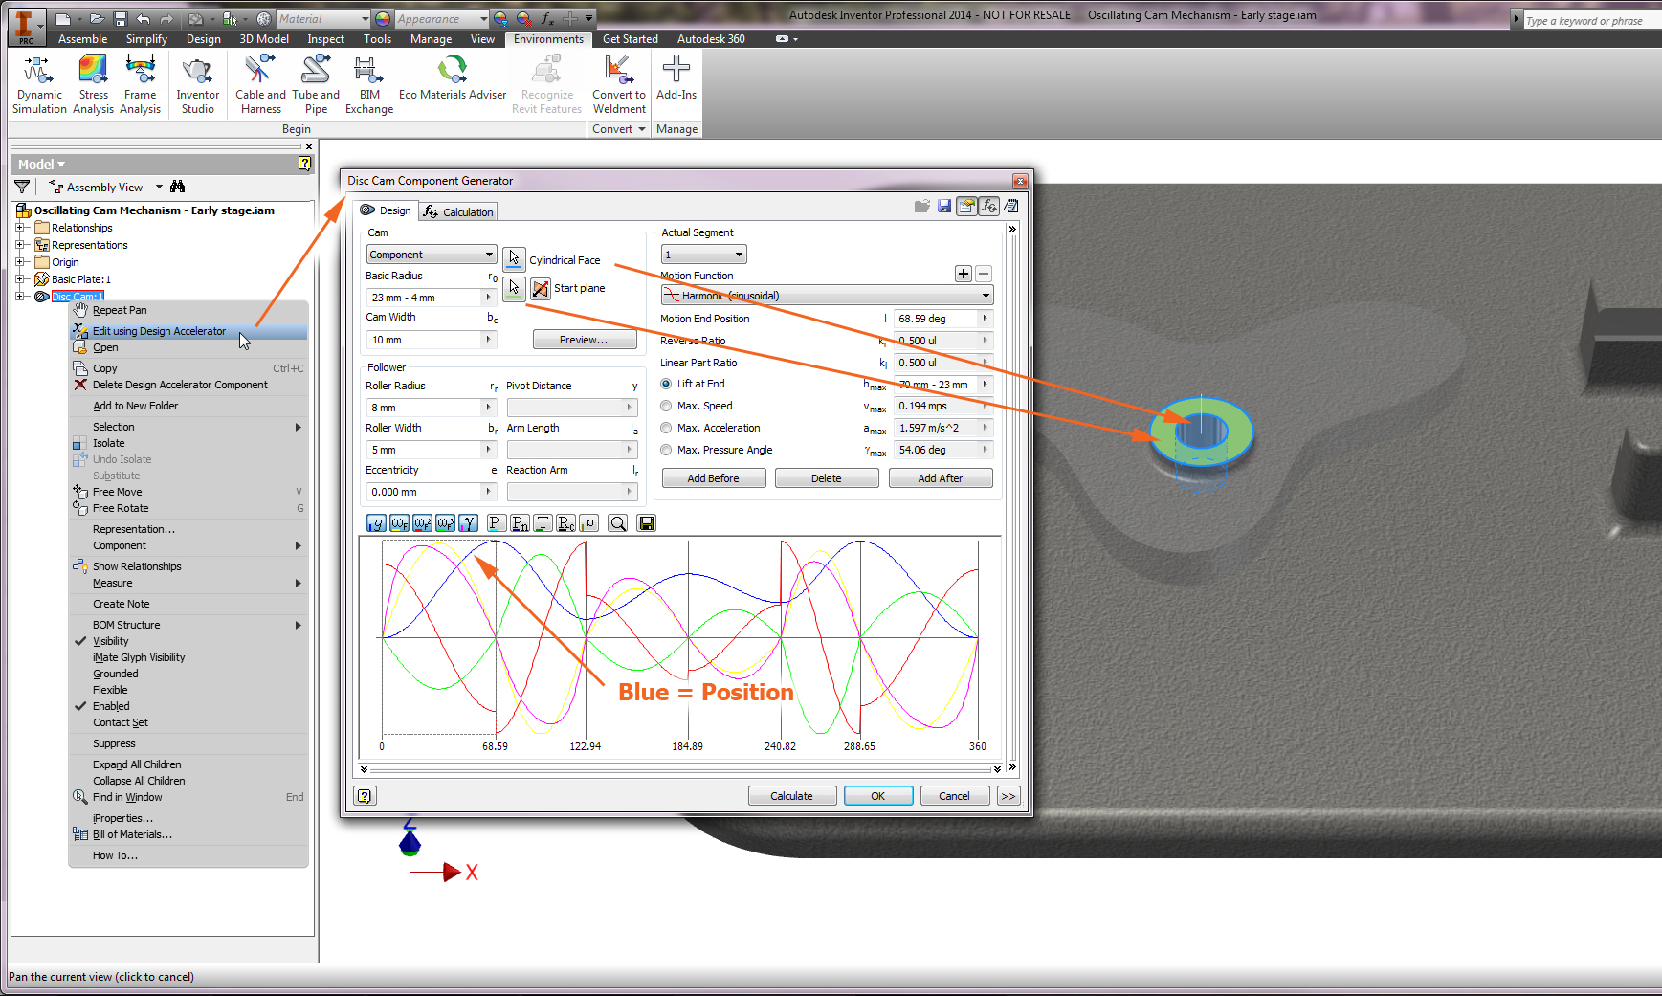Click the OK button in Disc Cam dialog

click(x=877, y=796)
